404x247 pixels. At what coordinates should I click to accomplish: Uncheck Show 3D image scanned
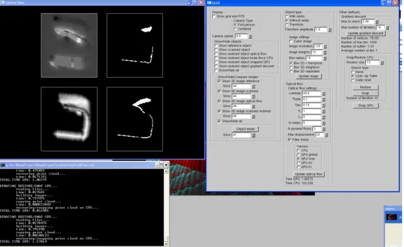[220, 91]
